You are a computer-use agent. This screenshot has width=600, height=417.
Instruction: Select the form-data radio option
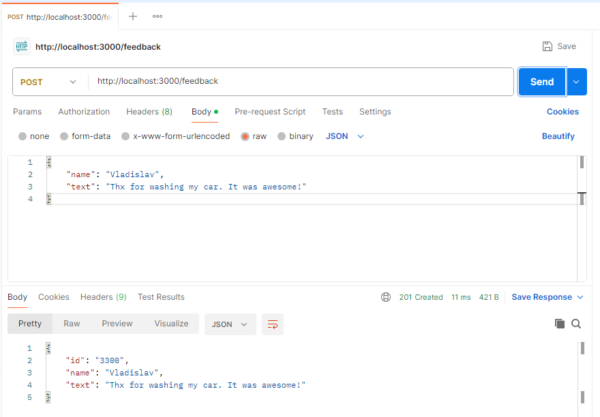click(x=64, y=136)
